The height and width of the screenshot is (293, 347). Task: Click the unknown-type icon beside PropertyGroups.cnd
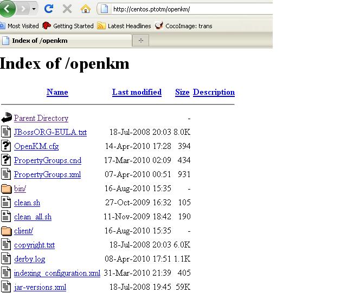pos(6,160)
